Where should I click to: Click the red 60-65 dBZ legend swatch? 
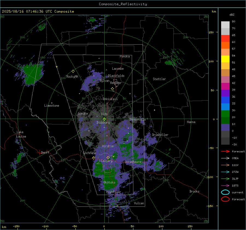(x=225, y=39)
